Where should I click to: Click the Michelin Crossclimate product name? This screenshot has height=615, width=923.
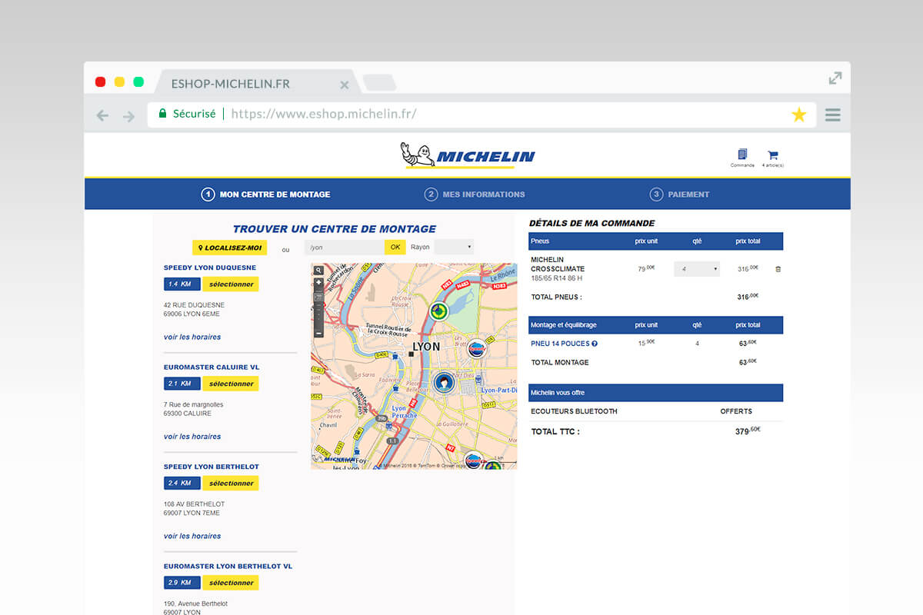(558, 264)
